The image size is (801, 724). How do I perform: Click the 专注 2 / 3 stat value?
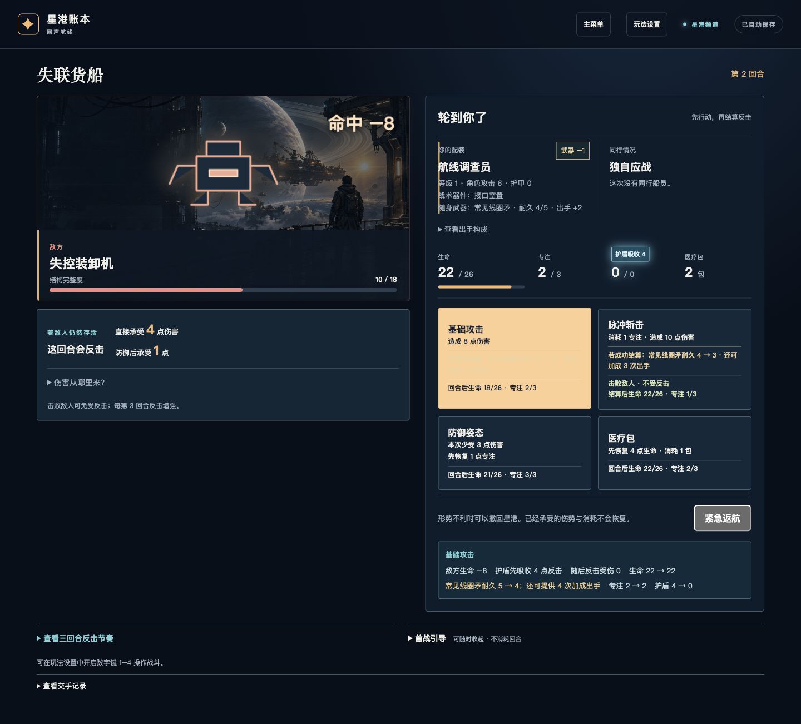(x=550, y=272)
